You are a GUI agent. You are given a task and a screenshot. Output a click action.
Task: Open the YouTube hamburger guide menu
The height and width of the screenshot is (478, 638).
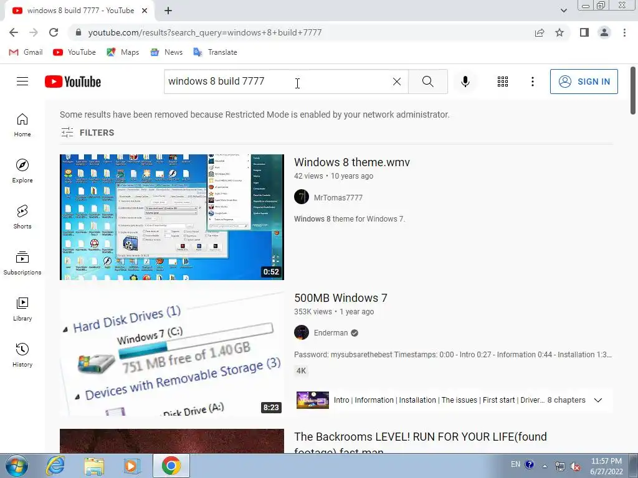pyautogui.click(x=22, y=82)
